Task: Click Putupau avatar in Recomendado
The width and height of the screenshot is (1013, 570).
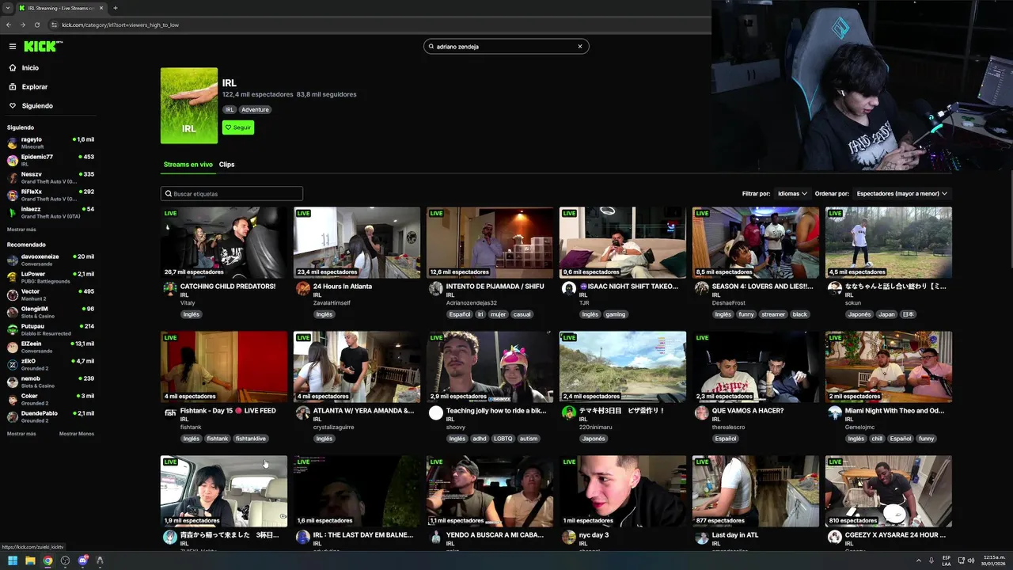Action: coord(13,329)
